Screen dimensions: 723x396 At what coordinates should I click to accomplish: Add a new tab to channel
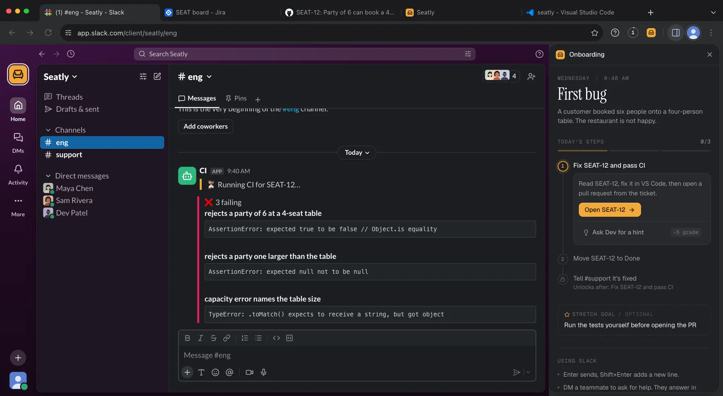258,99
